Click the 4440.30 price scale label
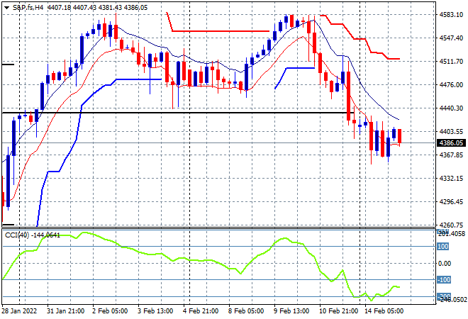The width and height of the screenshot is (468, 319). pos(451,108)
